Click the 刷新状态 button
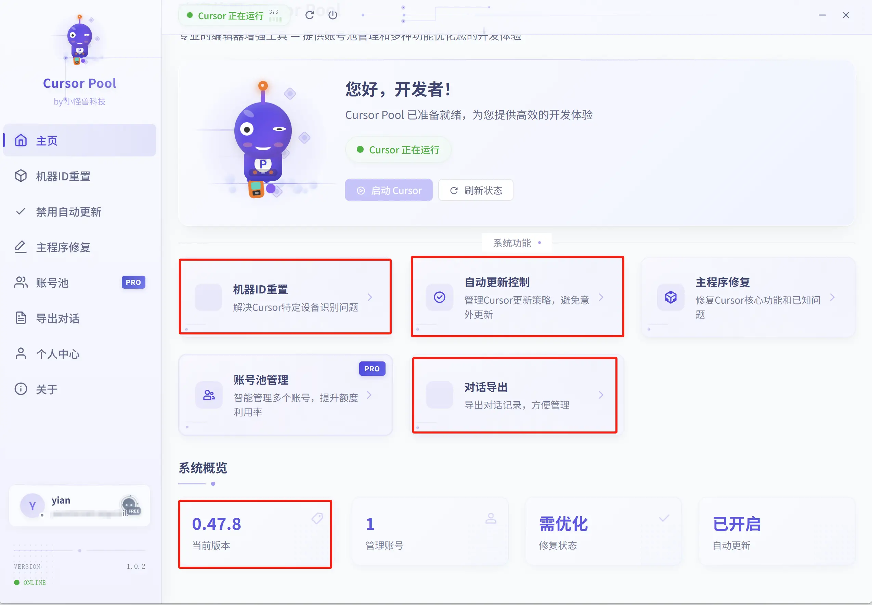 [x=476, y=190]
